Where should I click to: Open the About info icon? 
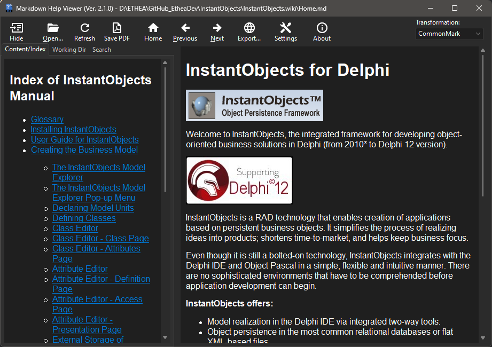coord(322,28)
